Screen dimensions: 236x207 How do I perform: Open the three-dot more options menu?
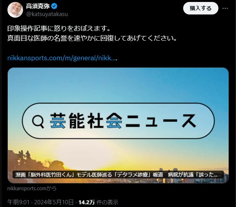225,8
